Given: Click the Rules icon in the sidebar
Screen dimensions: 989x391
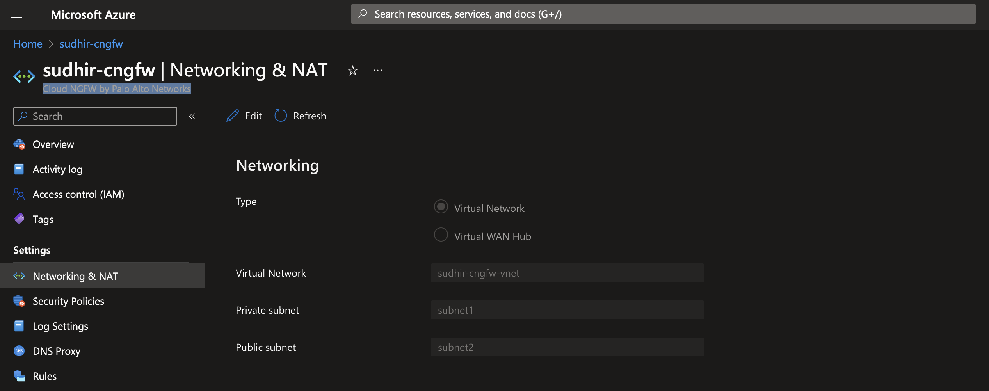Looking at the screenshot, I should point(19,376).
